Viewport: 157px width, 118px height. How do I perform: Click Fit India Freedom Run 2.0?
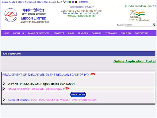pos(140,6)
